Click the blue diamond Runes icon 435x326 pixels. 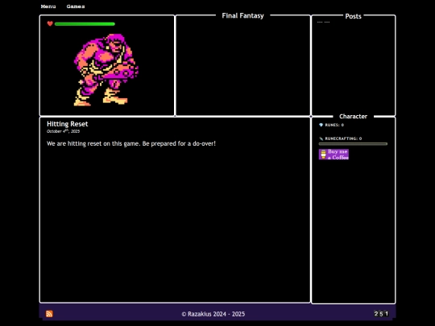(x=321, y=125)
